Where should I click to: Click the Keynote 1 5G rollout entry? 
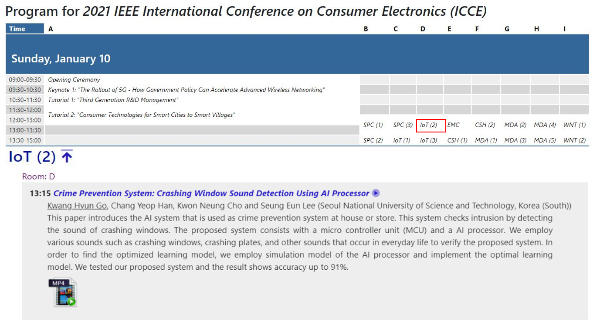[x=186, y=90]
